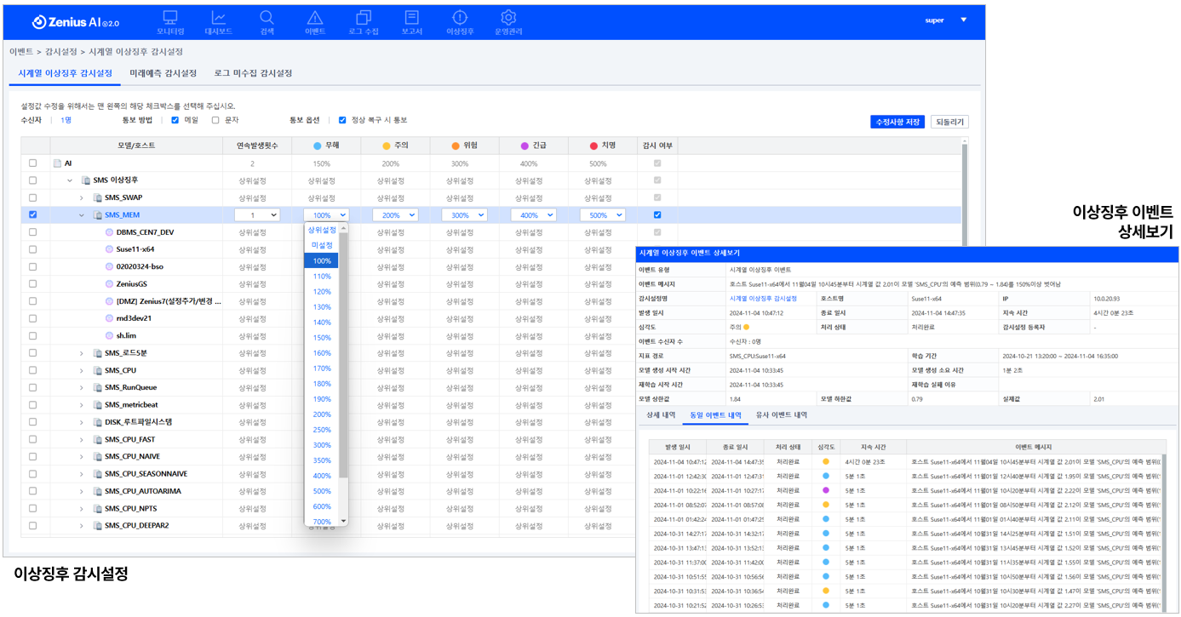Image resolution: width=1181 pixels, height=617 pixels.
Task: Click the host icon beside rnd3dev21
Action: click(109, 318)
